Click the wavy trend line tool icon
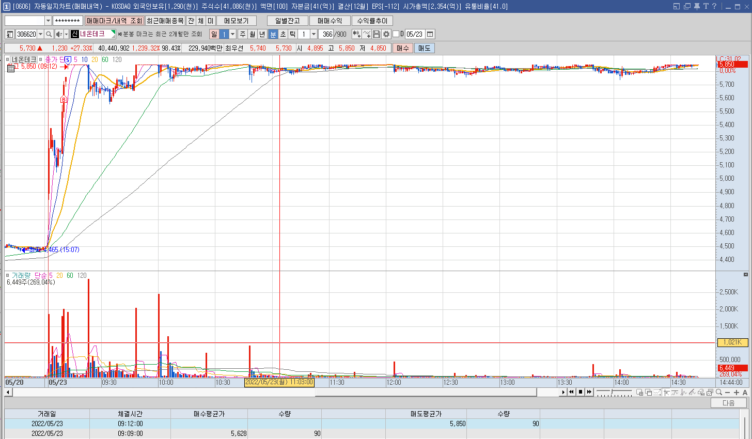 point(675,392)
